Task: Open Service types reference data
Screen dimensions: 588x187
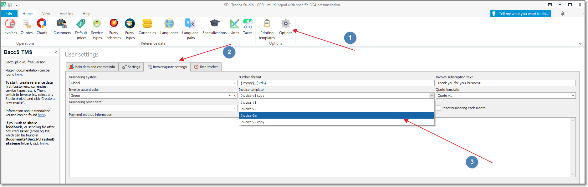Action: point(97,29)
